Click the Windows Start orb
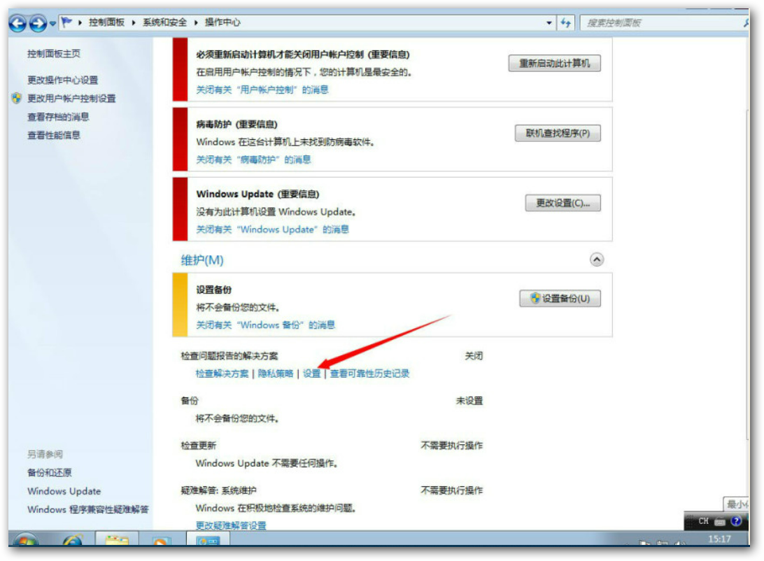This screenshot has height=561, width=764. [27, 539]
